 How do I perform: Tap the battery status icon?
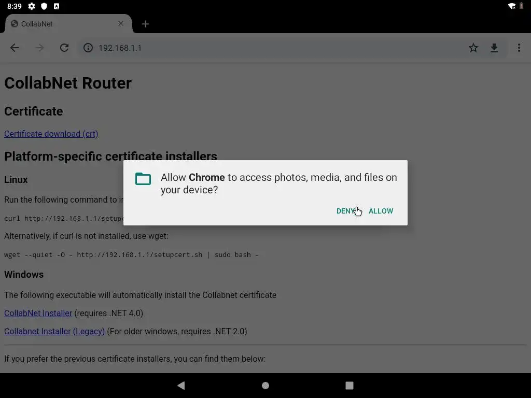[x=521, y=6]
